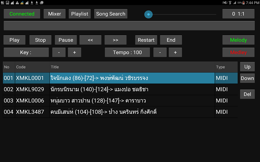Open the Mixer tab
The width and height of the screenshot is (260, 162).
(55, 14)
